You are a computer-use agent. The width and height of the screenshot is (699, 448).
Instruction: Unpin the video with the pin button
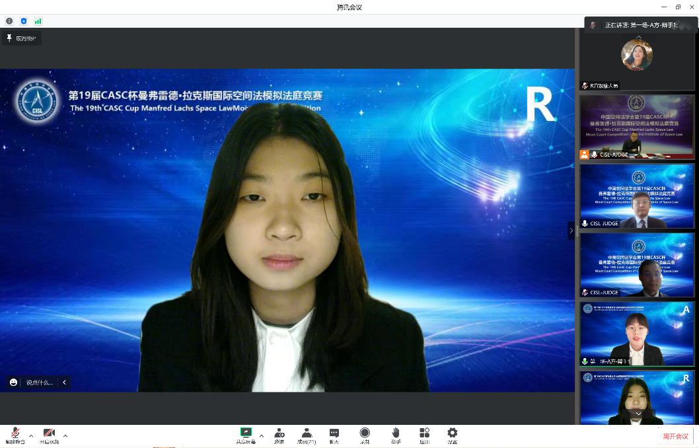click(22, 38)
